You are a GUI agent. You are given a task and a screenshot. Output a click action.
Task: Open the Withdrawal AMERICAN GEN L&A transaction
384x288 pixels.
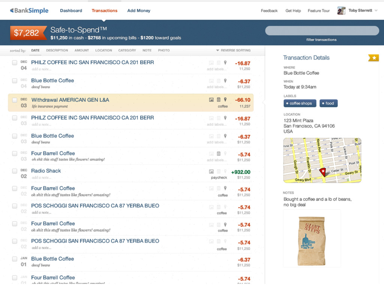[70, 100]
